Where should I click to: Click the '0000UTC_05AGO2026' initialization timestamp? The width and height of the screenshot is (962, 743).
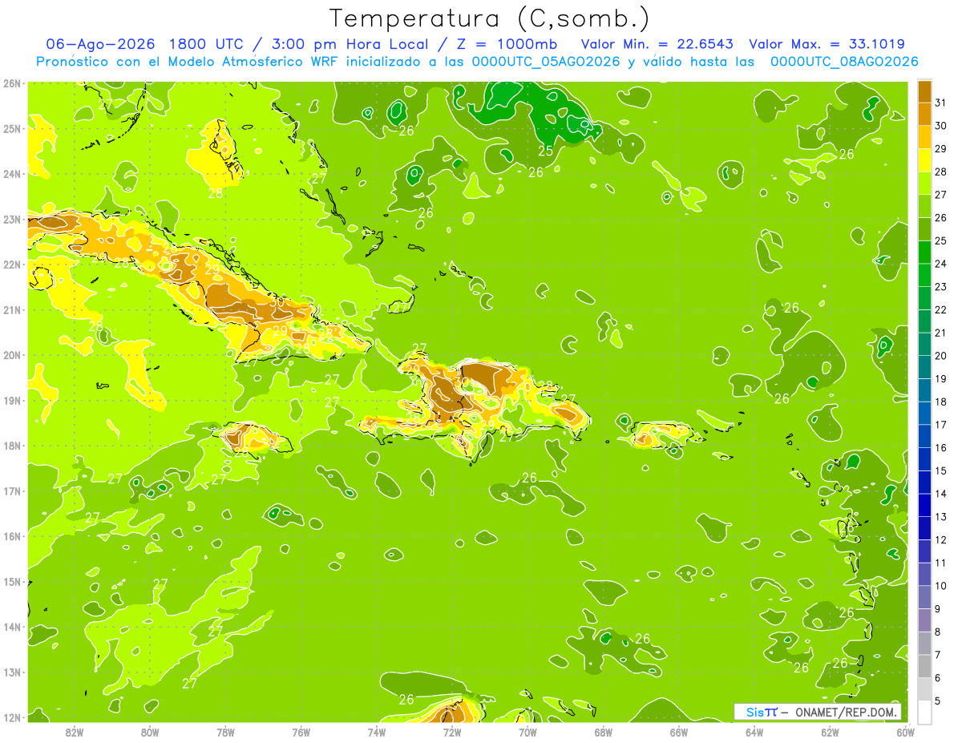[x=547, y=62]
